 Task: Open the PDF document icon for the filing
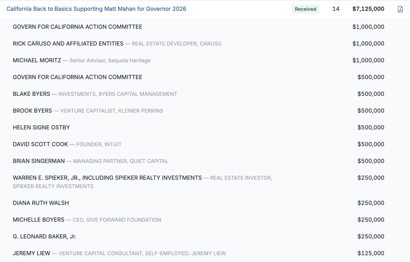pyautogui.click(x=400, y=9)
